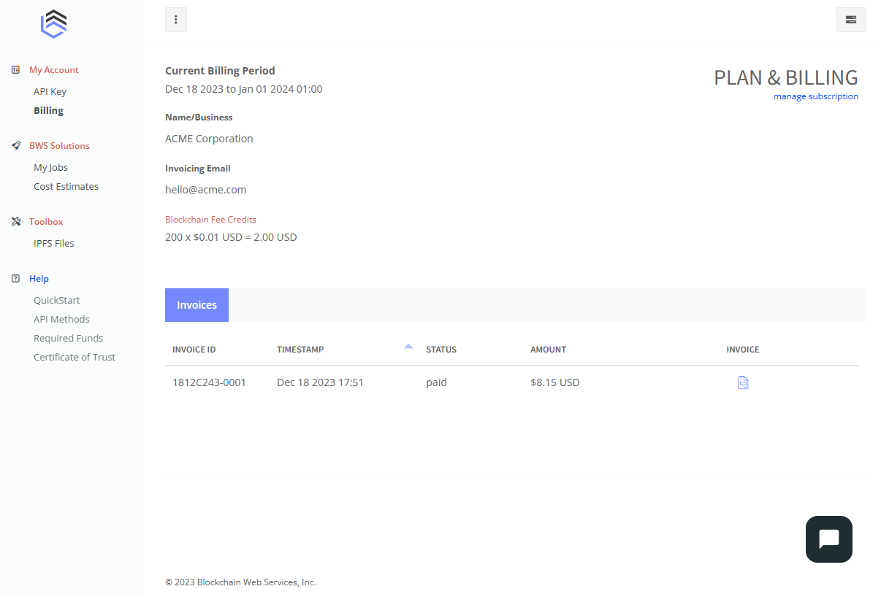The height and width of the screenshot is (597, 881).
Task: Open QuickStart help page
Action: (x=56, y=301)
